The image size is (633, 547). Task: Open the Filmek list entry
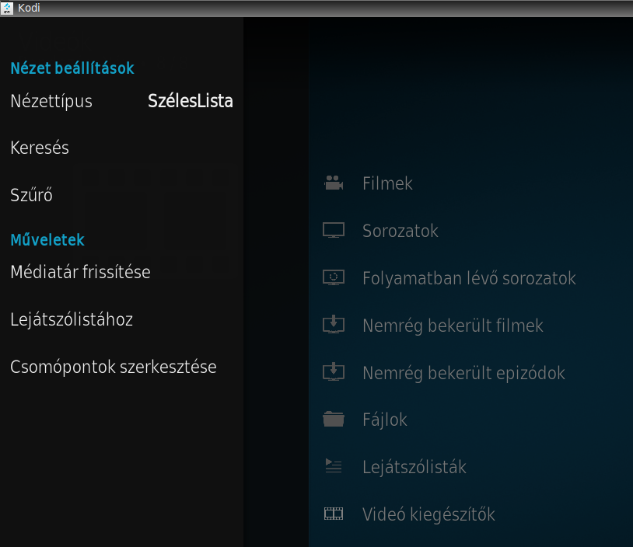click(470, 183)
